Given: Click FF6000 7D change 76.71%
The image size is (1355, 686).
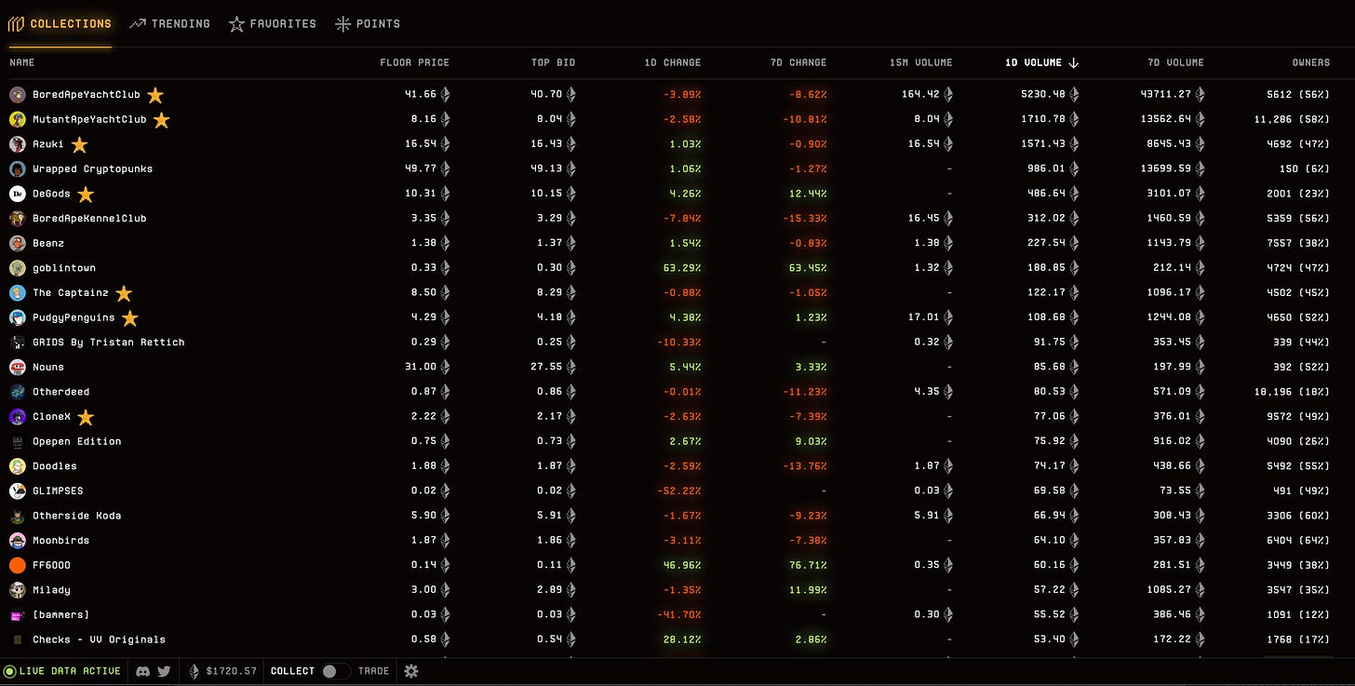Looking at the screenshot, I should 808,565.
